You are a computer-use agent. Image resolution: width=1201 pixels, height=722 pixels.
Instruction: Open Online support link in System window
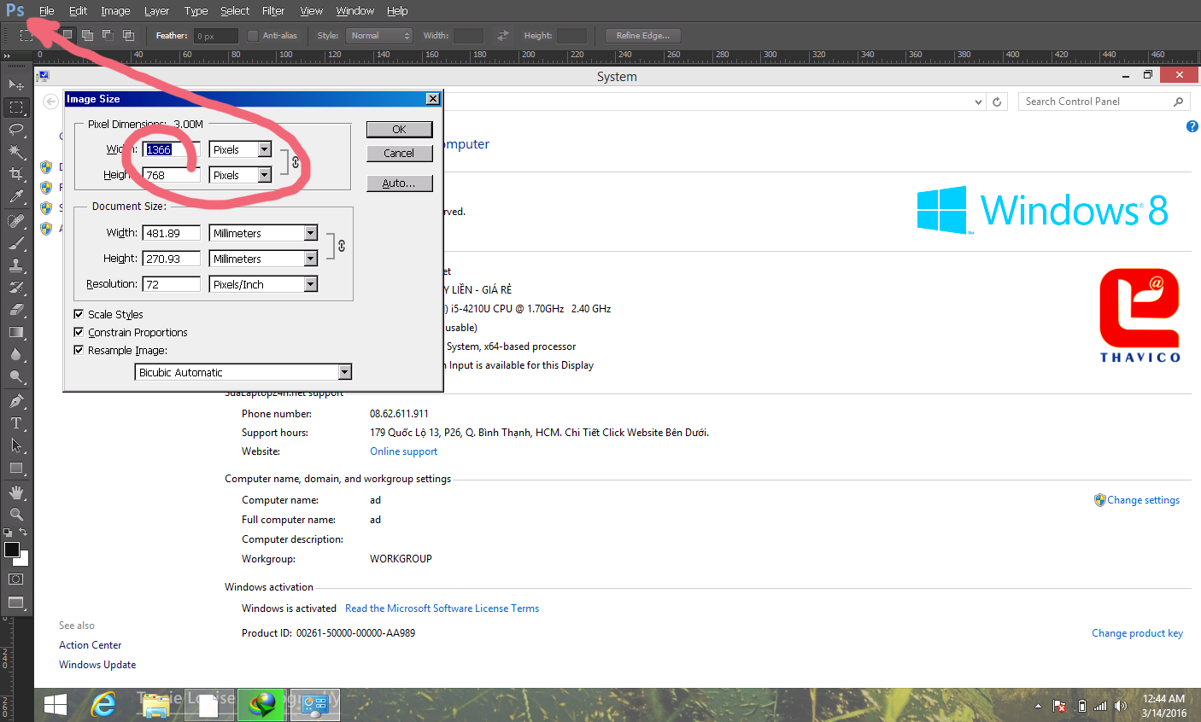(x=403, y=451)
